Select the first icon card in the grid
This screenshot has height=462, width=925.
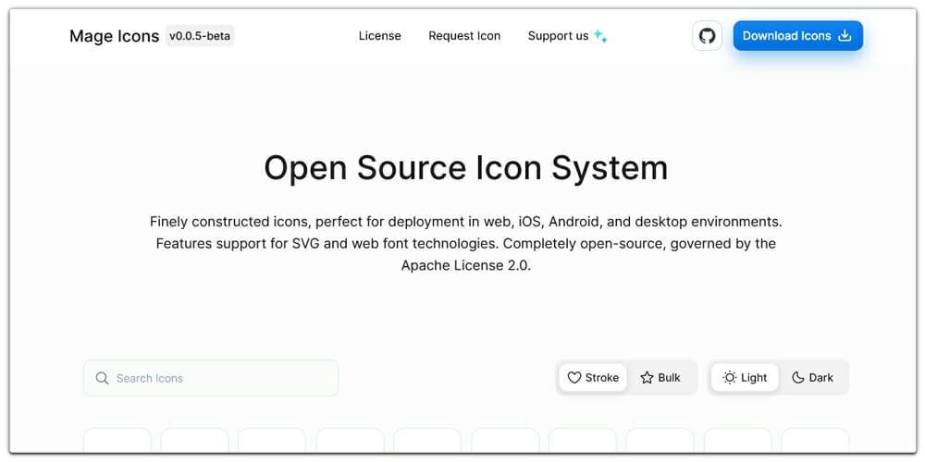point(117,441)
